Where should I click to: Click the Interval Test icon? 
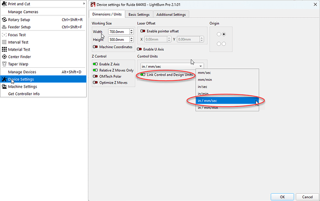[x=4, y=42]
